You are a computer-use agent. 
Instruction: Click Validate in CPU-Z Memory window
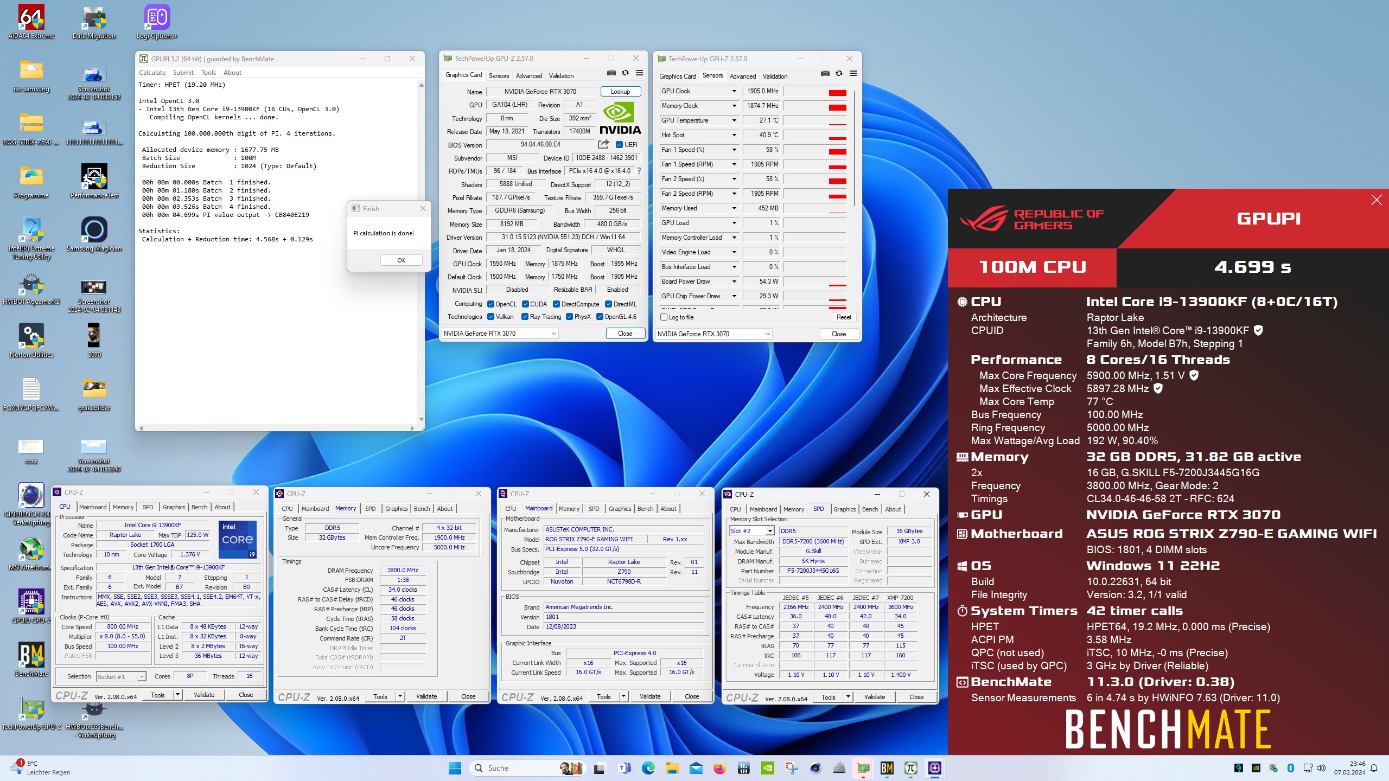coord(426,696)
